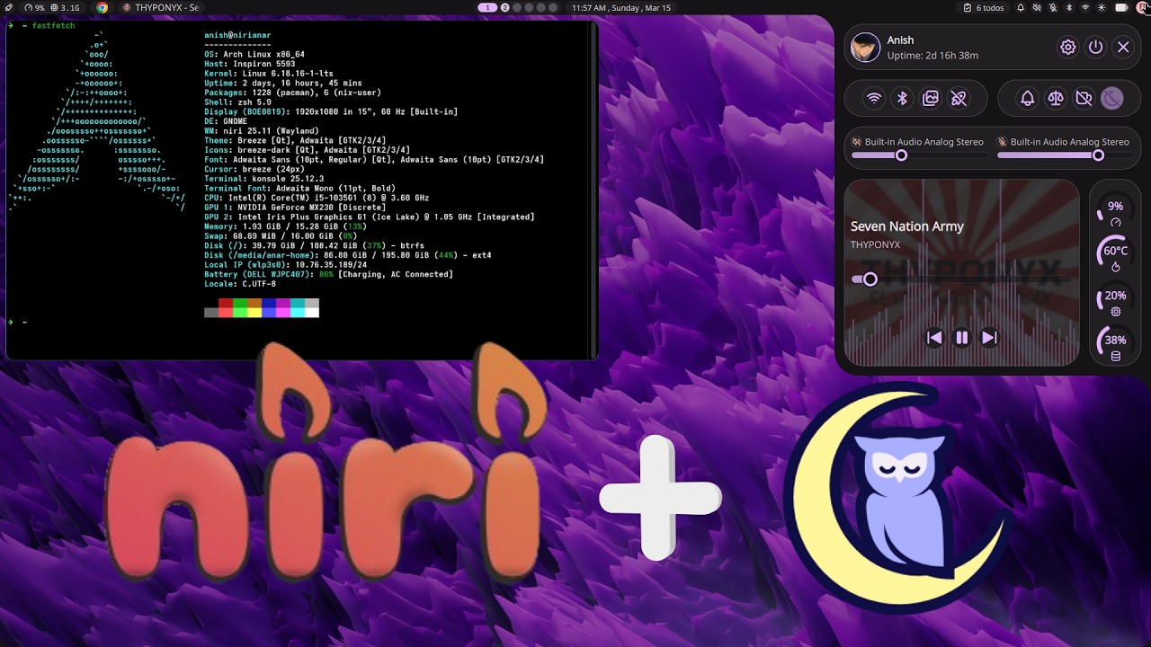This screenshot has width=1151, height=647.
Task: Adjust the microphone input volume slider
Action: (1064, 155)
